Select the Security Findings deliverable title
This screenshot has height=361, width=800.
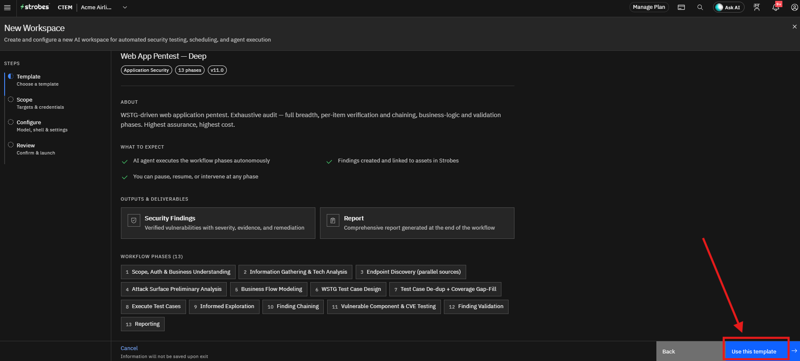point(170,218)
